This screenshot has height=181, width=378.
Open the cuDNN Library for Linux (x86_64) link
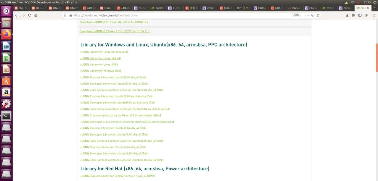pyautogui.click(x=100, y=58)
